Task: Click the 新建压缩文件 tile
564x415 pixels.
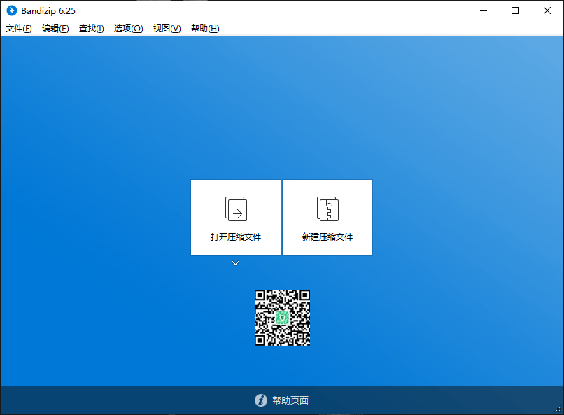Action: tap(327, 218)
